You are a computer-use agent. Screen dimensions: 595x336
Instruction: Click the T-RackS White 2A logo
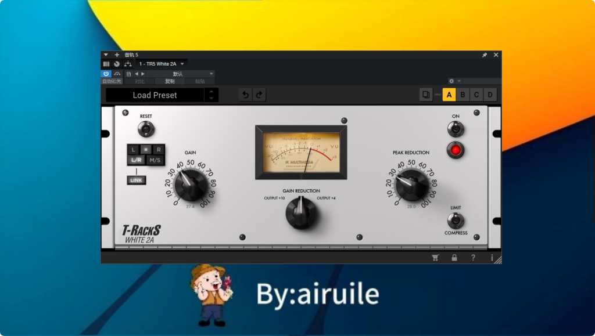[142, 234]
